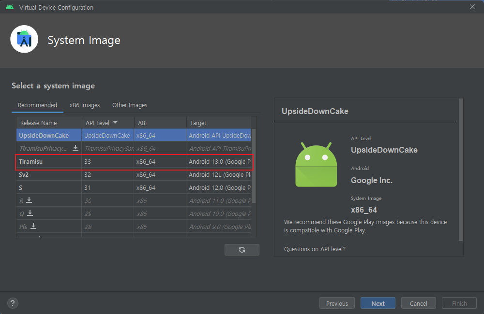
Task: Close the Virtual Device Configuration window
Action: coord(472,7)
